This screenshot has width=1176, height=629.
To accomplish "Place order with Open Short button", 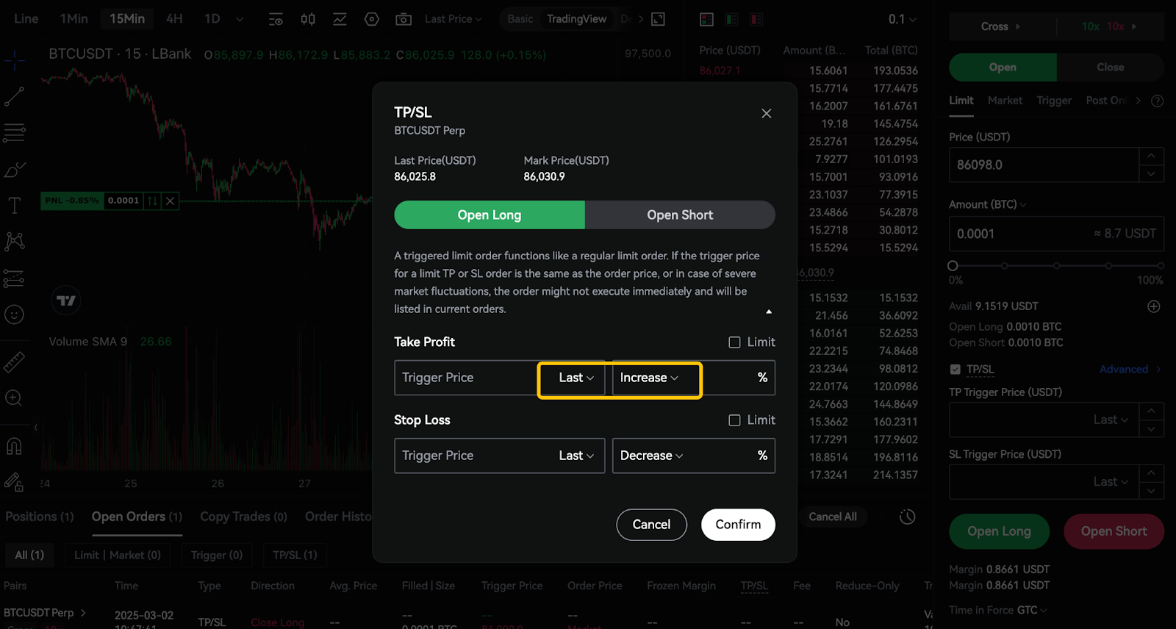I will coord(1114,531).
